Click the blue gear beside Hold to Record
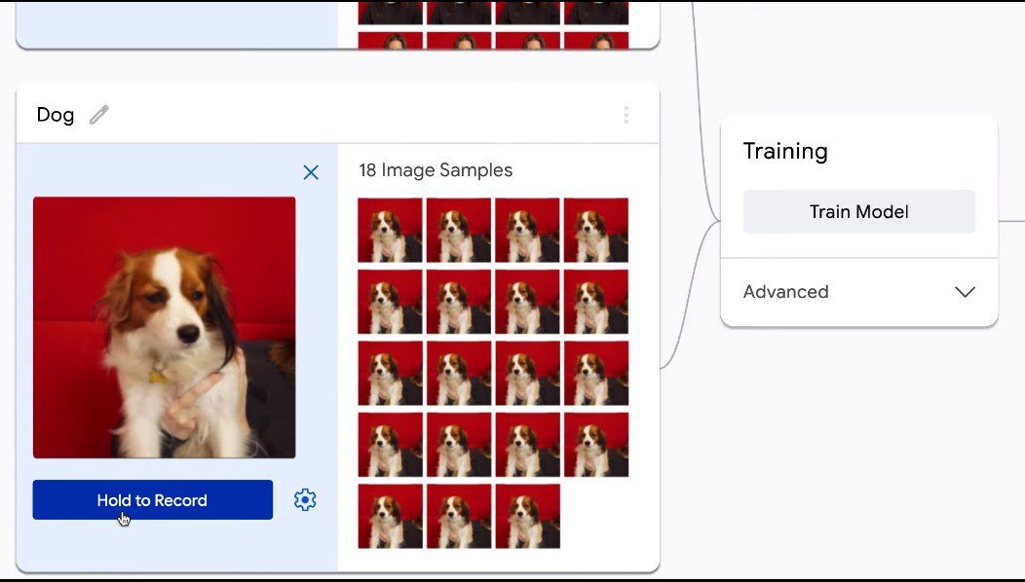The image size is (1025, 582). 305,499
